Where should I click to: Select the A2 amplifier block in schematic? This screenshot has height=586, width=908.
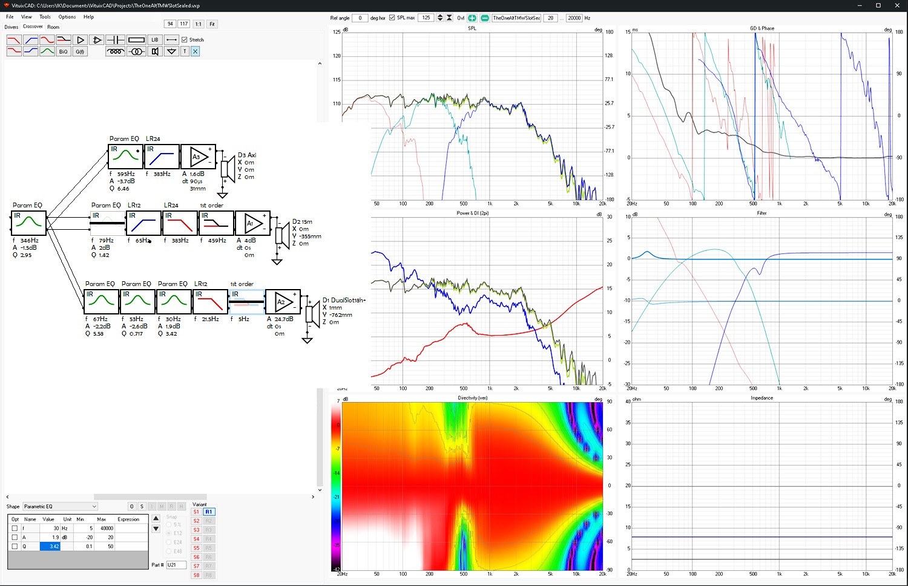click(283, 302)
